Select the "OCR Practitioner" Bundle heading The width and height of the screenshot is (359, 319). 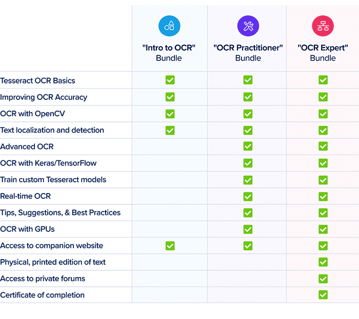click(248, 53)
